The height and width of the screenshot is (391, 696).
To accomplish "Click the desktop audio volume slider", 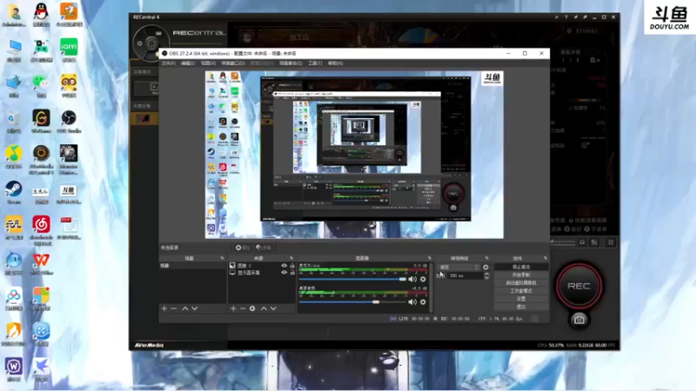I will click(352, 302).
